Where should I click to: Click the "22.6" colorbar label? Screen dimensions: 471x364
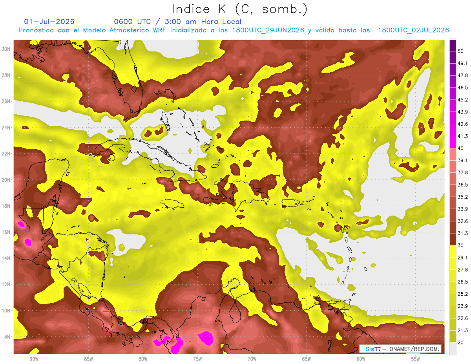click(x=462, y=318)
